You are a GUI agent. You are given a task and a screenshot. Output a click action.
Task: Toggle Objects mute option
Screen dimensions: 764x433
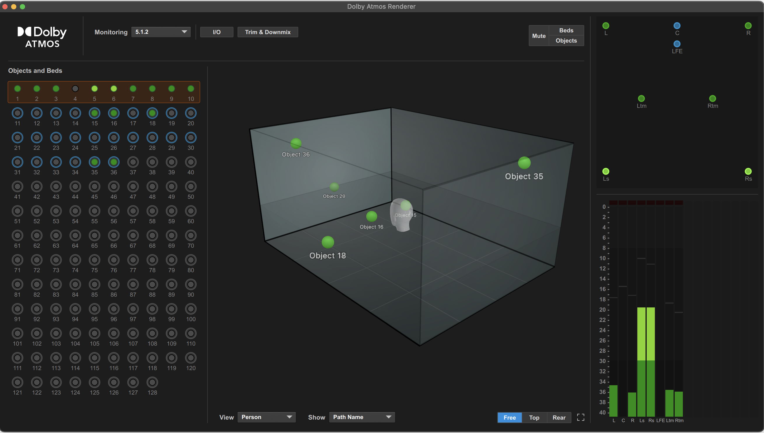566,41
